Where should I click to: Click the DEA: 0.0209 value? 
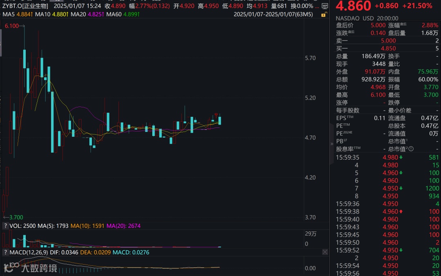tap(95, 252)
